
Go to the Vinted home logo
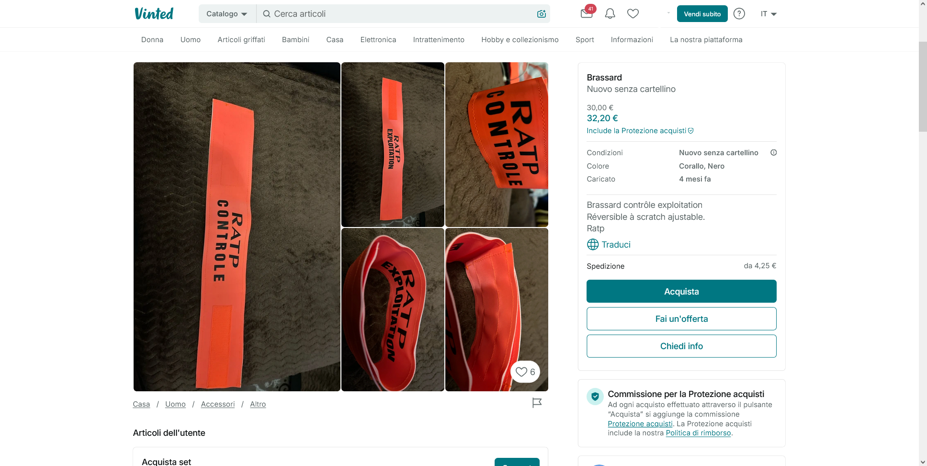(154, 14)
